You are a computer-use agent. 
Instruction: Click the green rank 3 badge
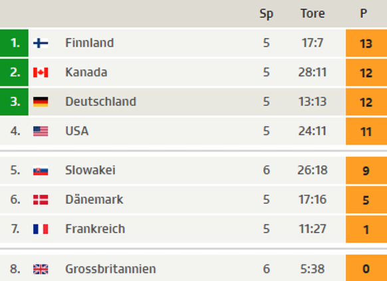click(14, 102)
